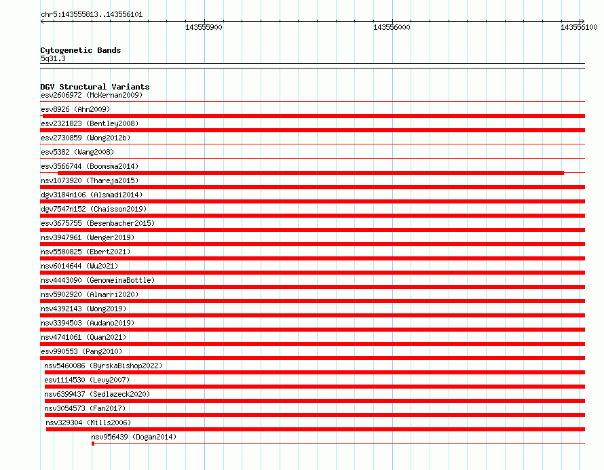Click the chr5:143555813..143556101 region label
Viewport: 604px width, 470px height.
[92, 14]
